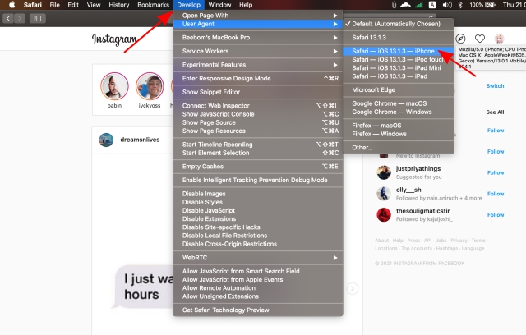Screen dimensions: 526x335
Task: Open jvckvoss's story avatar
Action: [x=150, y=86]
